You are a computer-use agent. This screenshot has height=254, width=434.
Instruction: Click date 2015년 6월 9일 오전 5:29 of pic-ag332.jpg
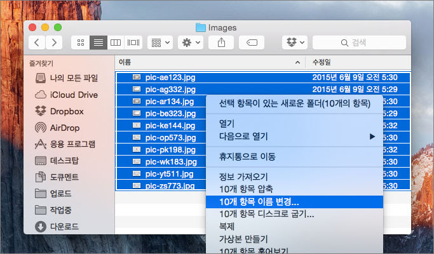[x=355, y=90]
